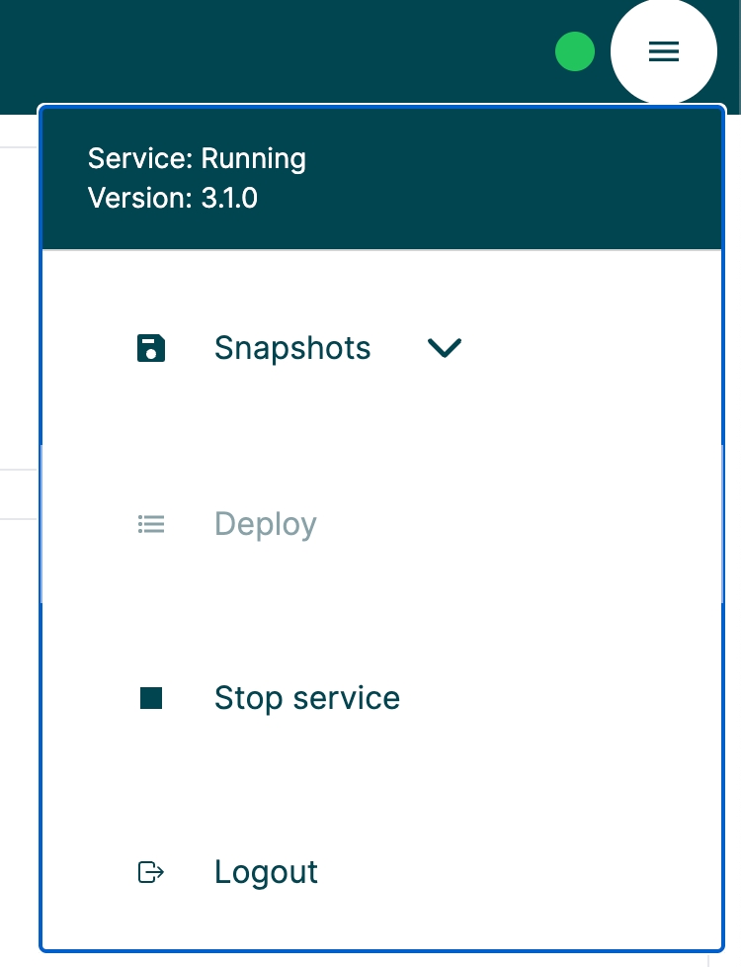Click the Logout exit arrow icon
This screenshot has width=741, height=967.
click(150, 872)
